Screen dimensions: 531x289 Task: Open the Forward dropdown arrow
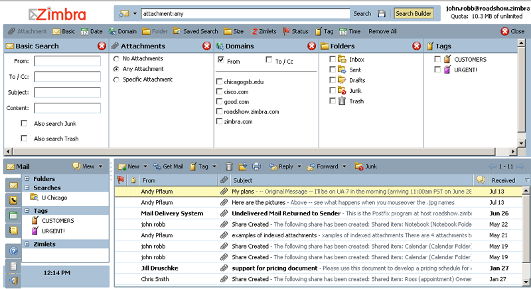344,166
